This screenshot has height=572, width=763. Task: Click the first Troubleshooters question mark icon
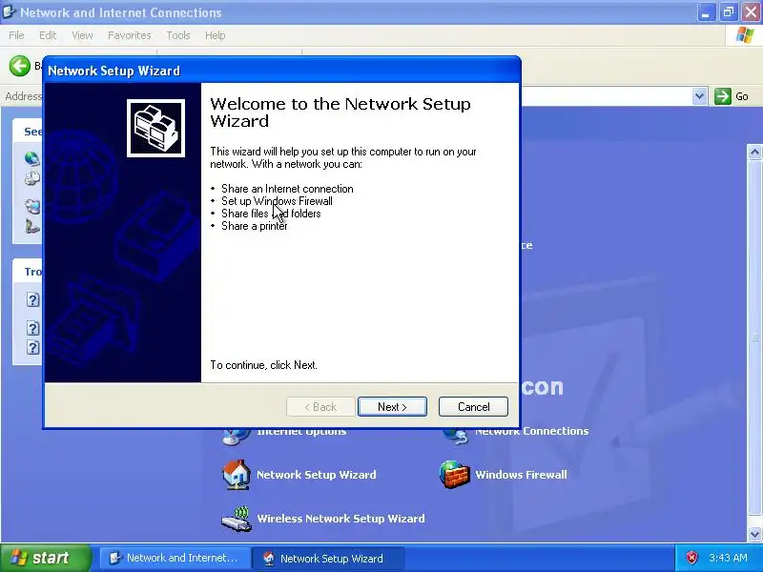[32, 299]
